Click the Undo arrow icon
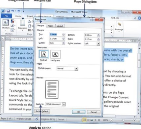The width and height of the screenshot is (141, 129). pyautogui.click(x=13, y=11)
